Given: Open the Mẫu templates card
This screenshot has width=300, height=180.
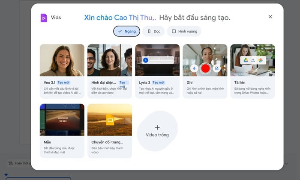Looking at the screenshot, I should click(x=62, y=130).
